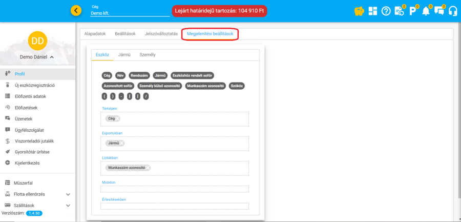Collapse the Demo Dániel user menu
Viewport: 461px width, 222px height.
point(52,57)
